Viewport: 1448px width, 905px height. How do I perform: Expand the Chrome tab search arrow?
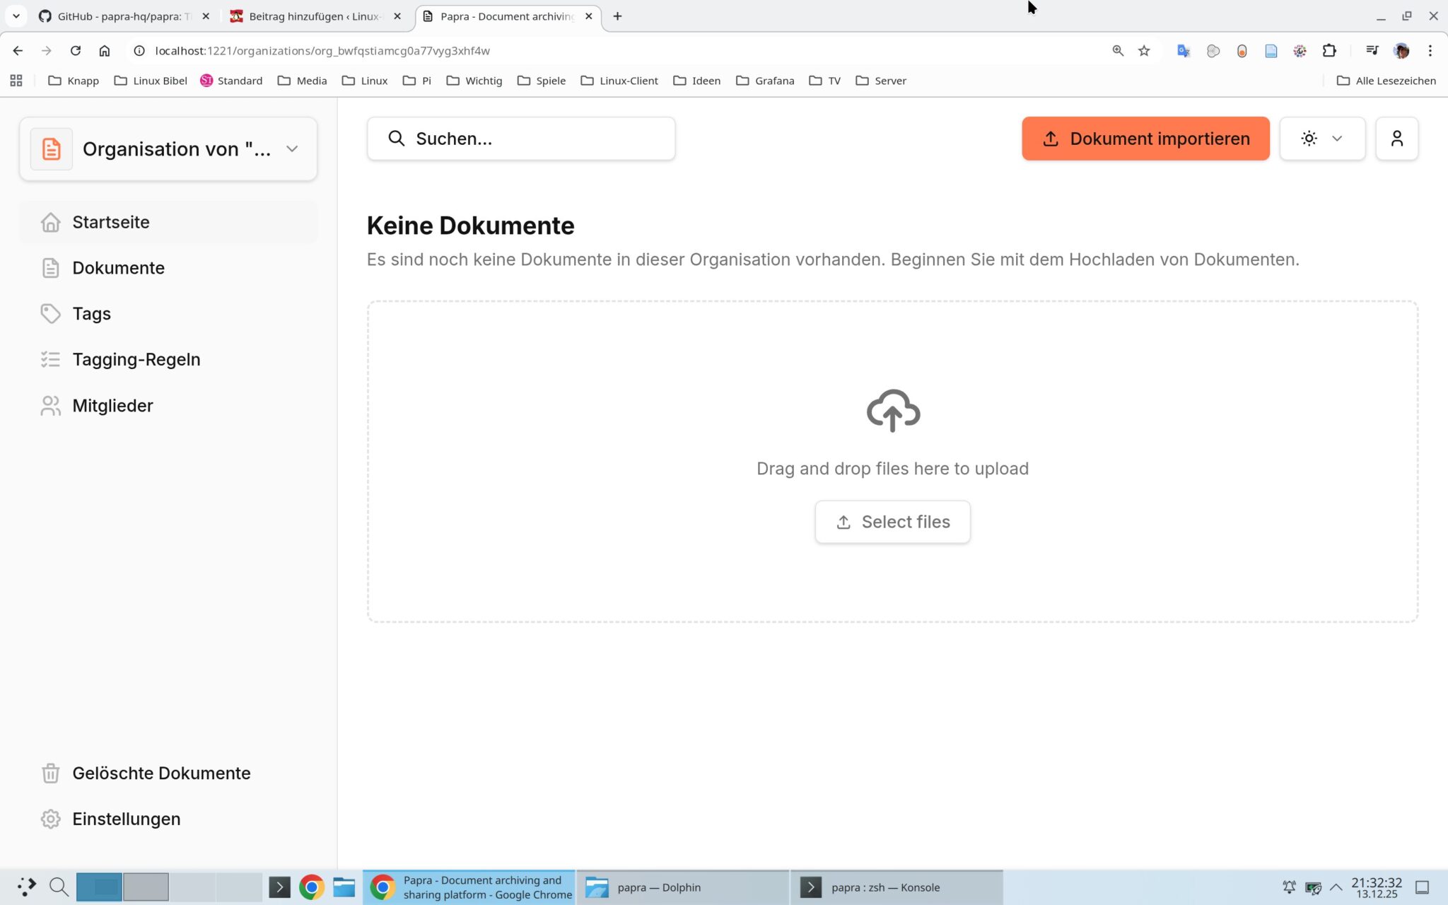pyautogui.click(x=16, y=16)
